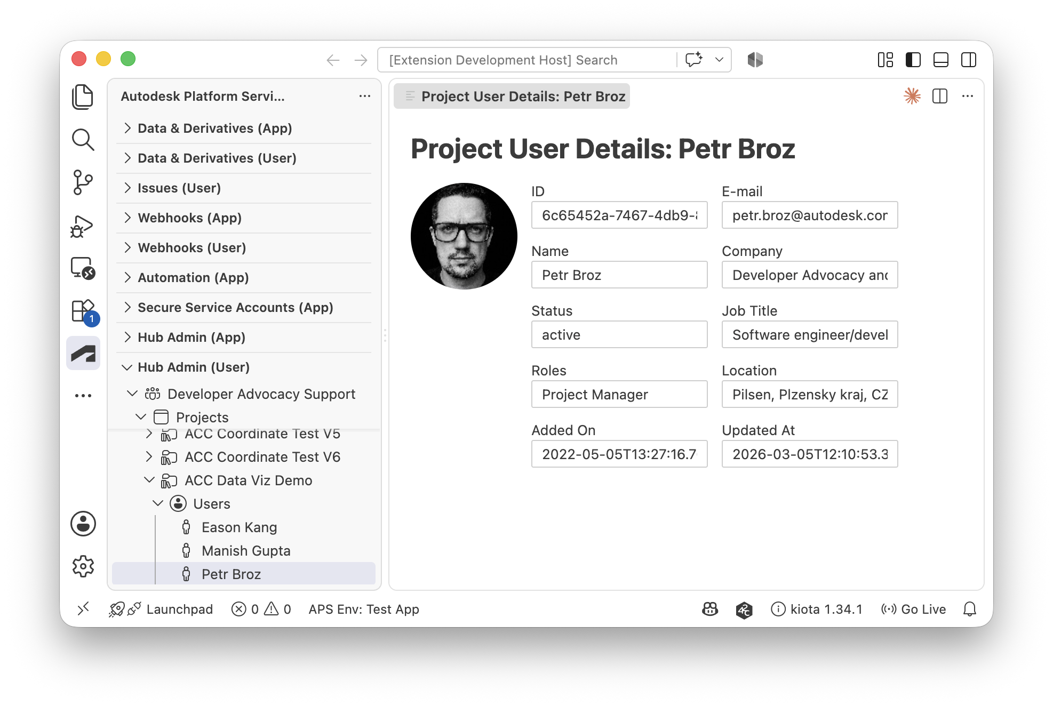Open the Explorer view in activity bar
The width and height of the screenshot is (1053, 706).
click(83, 97)
